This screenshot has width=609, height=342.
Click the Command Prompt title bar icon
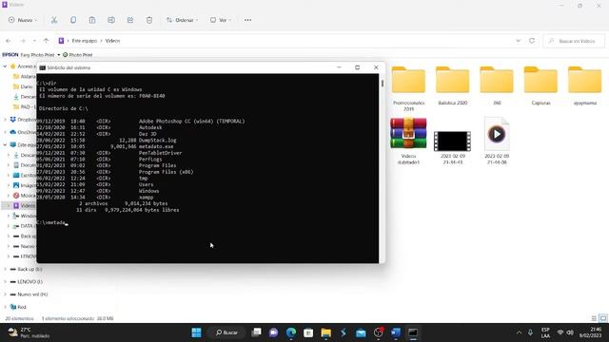point(42,67)
